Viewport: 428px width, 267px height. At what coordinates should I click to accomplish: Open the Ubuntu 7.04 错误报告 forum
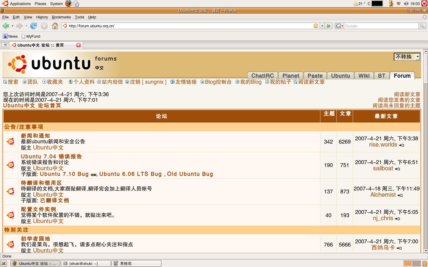pos(51,156)
